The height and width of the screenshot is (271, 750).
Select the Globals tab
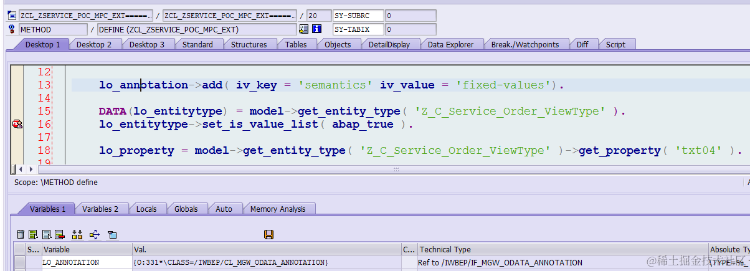(186, 209)
